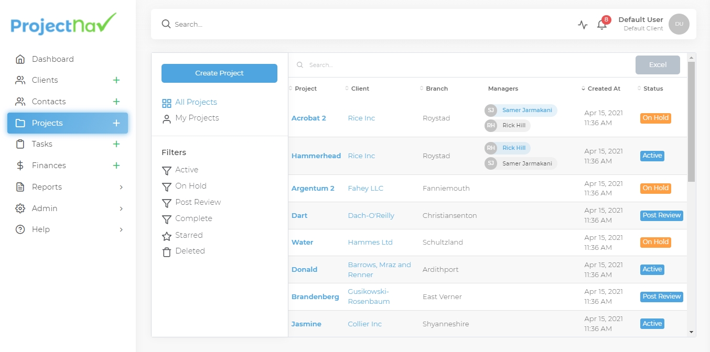Sort by the Created At column

click(x=603, y=89)
